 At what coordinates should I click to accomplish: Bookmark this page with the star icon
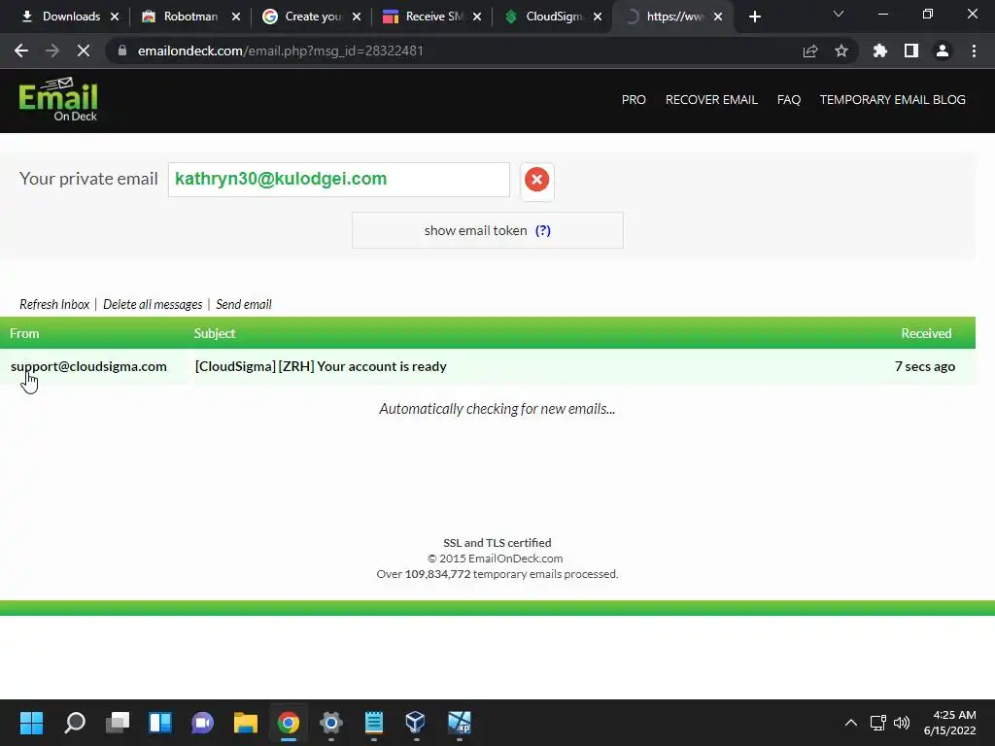841,51
